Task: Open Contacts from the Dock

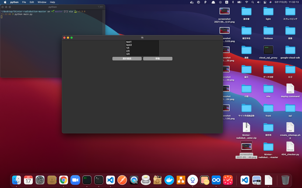Action: (x=52, y=180)
